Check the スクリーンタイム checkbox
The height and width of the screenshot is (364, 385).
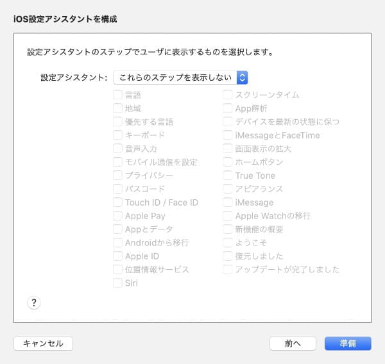tap(228, 95)
